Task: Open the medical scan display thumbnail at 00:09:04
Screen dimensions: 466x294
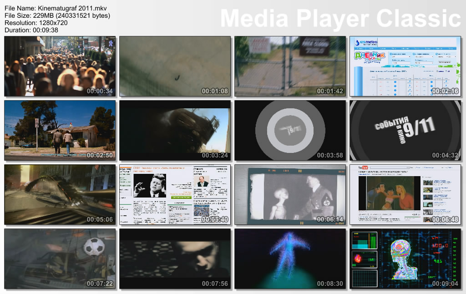Action: [x=405, y=259]
